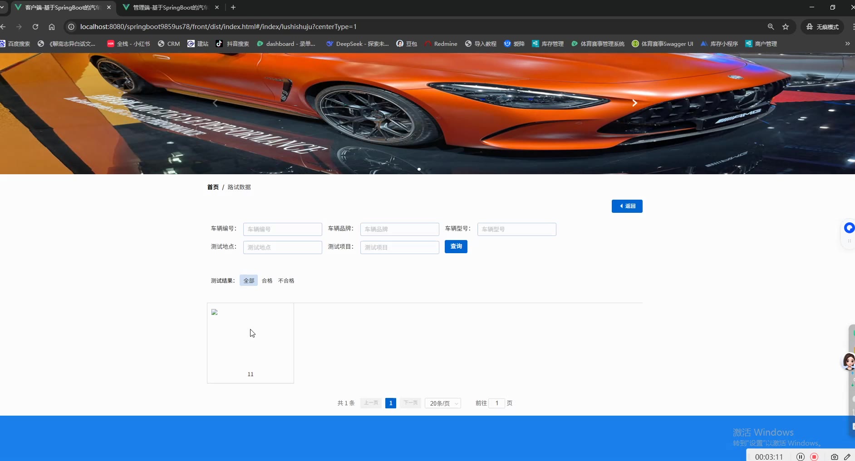Stop recording with the red button
Viewport: 855px width, 461px height.
pos(814,457)
